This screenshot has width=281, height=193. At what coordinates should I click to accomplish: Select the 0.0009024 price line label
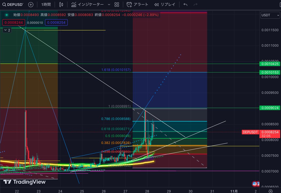click(270, 108)
